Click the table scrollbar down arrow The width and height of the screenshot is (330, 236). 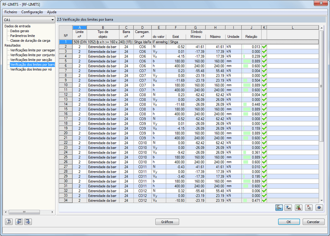point(321,201)
